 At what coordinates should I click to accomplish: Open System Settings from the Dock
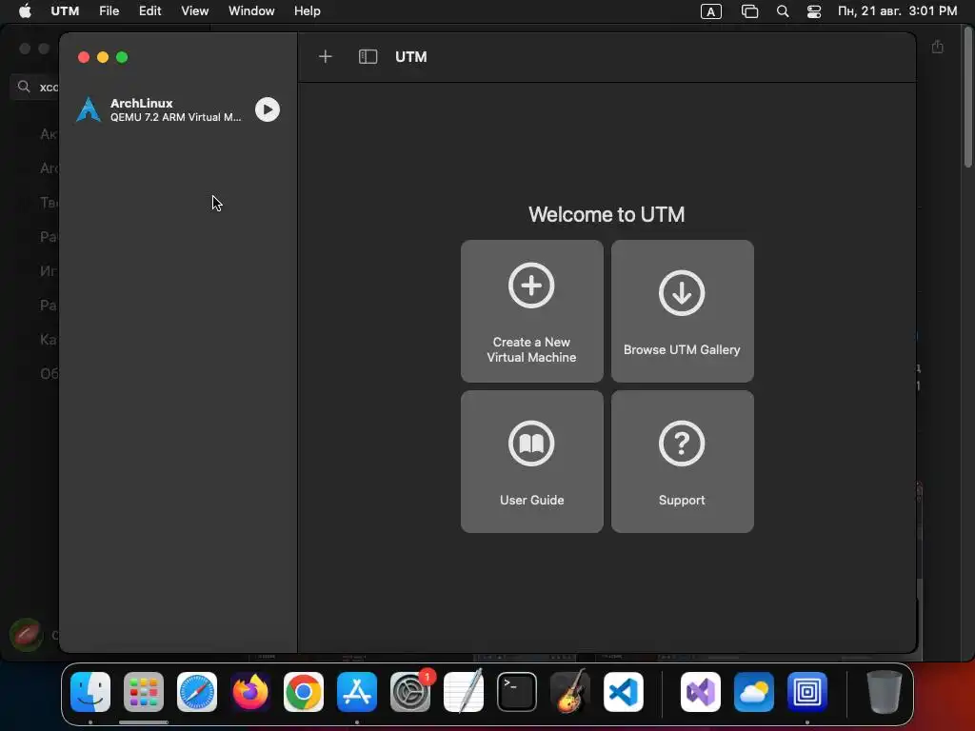(x=410, y=692)
